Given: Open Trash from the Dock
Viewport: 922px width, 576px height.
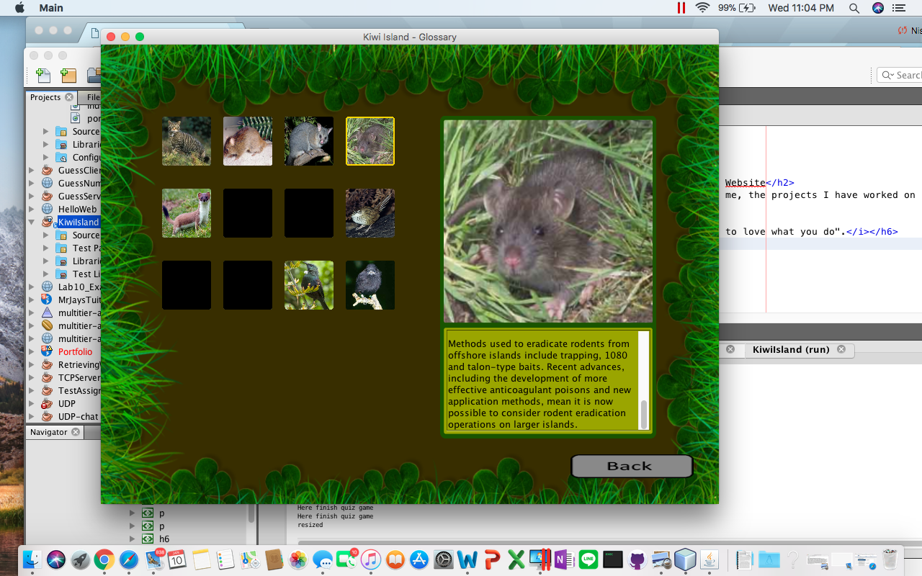Looking at the screenshot, I should [890, 559].
